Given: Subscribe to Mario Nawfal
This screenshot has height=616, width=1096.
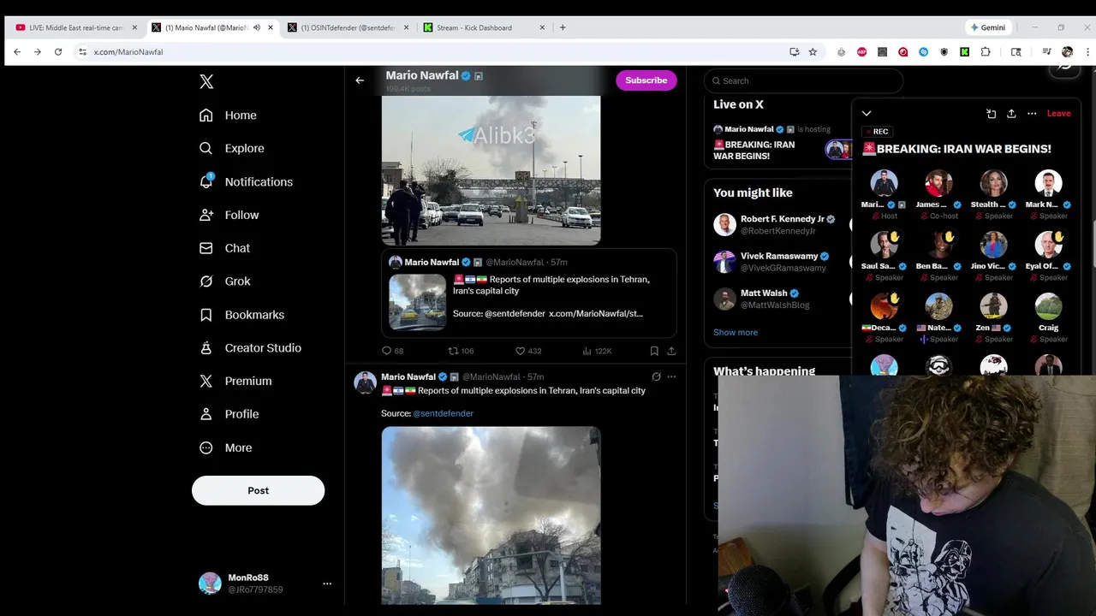Looking at the screenshot, I should pos(646,80).
